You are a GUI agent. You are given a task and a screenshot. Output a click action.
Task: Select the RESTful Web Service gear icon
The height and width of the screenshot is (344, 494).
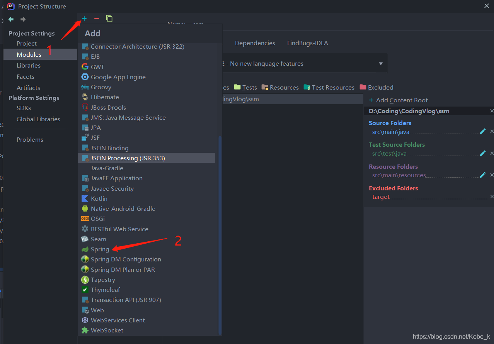coord(85,229)
